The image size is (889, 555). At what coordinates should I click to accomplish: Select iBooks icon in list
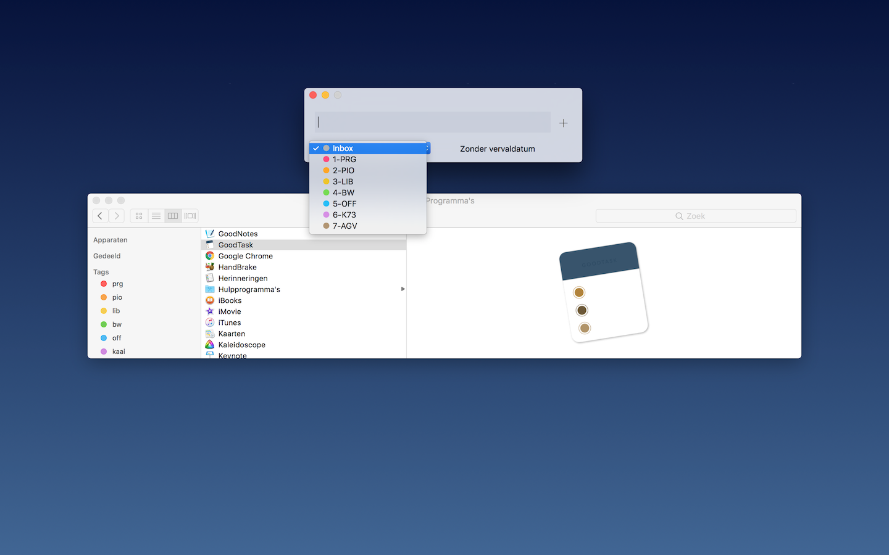[x=210, y=300]
